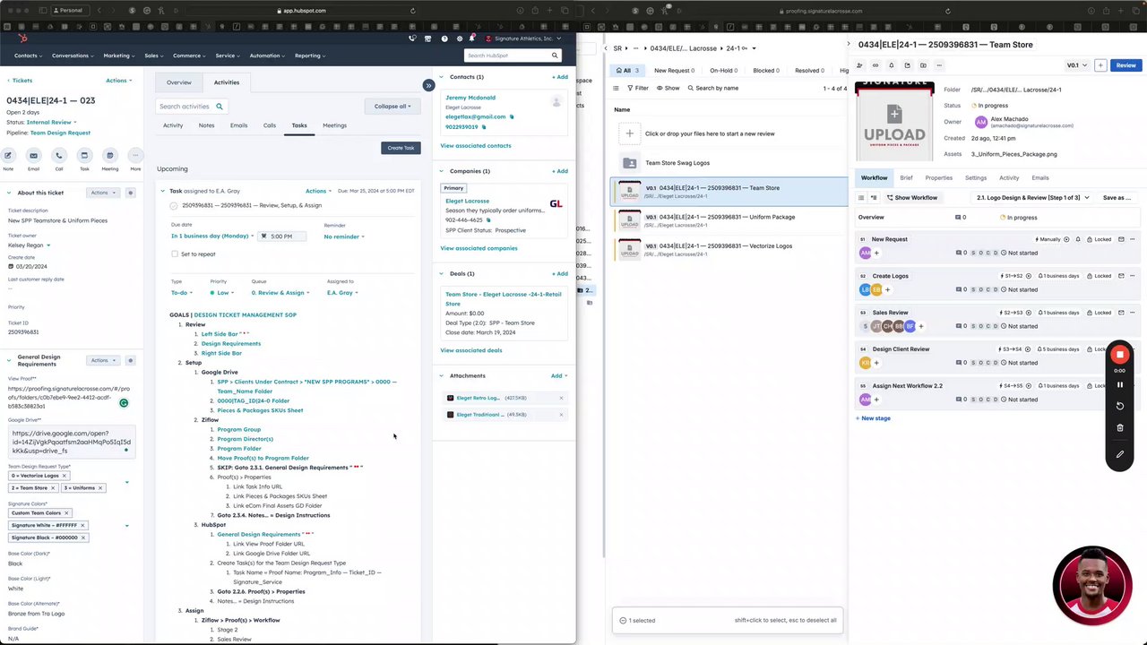Collapse the Contacts (1) panel
The image size is (1147, 645).
442,77
